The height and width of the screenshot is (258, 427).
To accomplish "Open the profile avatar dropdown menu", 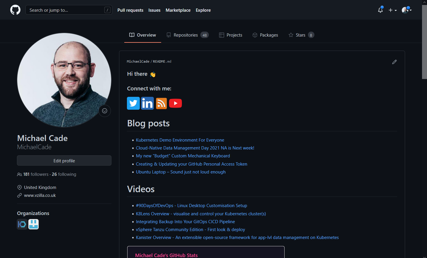I will coord(406,10).
